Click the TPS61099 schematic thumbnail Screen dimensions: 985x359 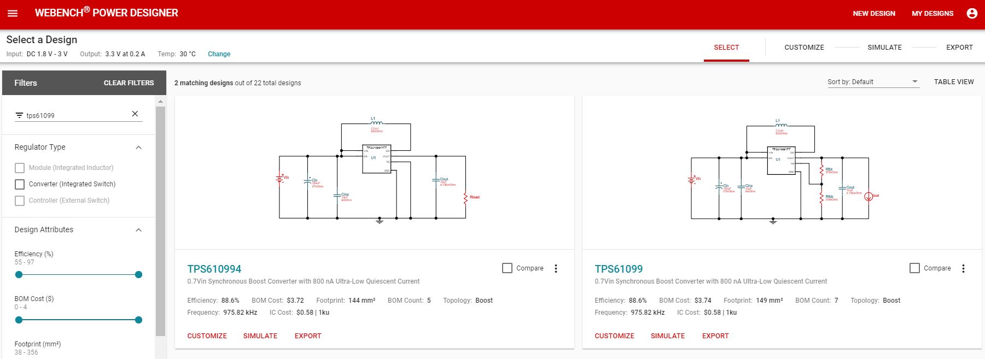(x=782, y=173)
